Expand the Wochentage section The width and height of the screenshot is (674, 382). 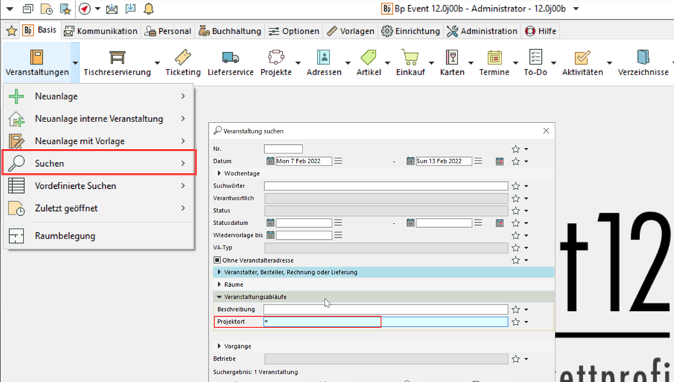pos(219,173)
